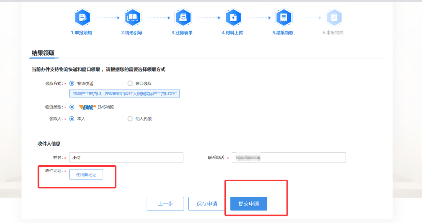Select the 业务表单 step icon
This screenshot has width=422, height=223.
[182, 18]
